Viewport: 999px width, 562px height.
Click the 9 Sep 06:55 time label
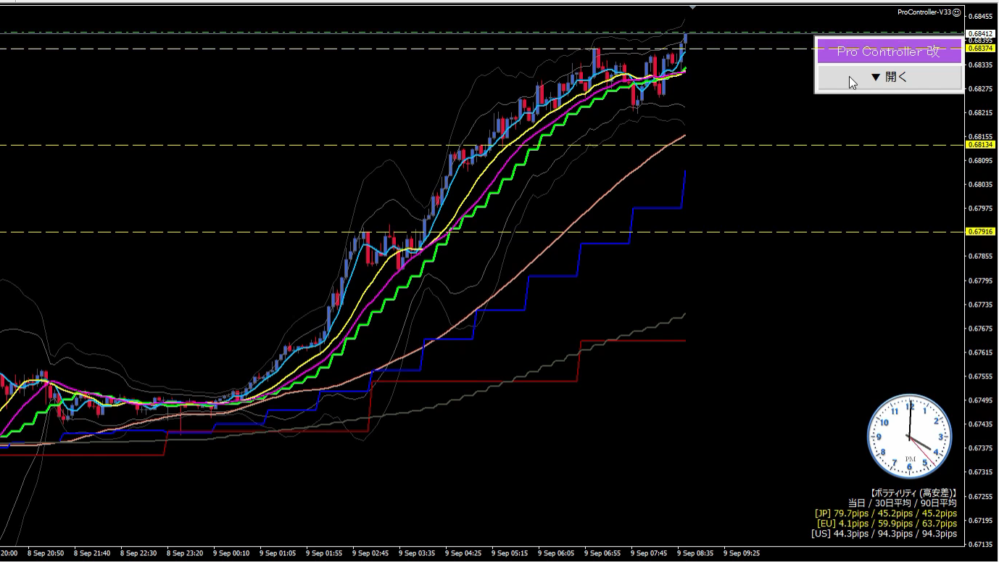click(603, 553)
